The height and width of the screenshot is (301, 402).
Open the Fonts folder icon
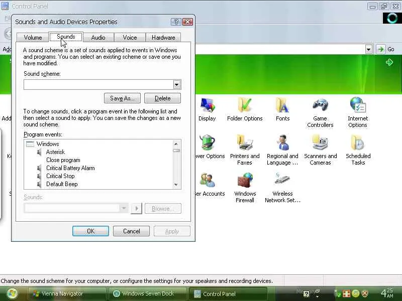(282, 105)
